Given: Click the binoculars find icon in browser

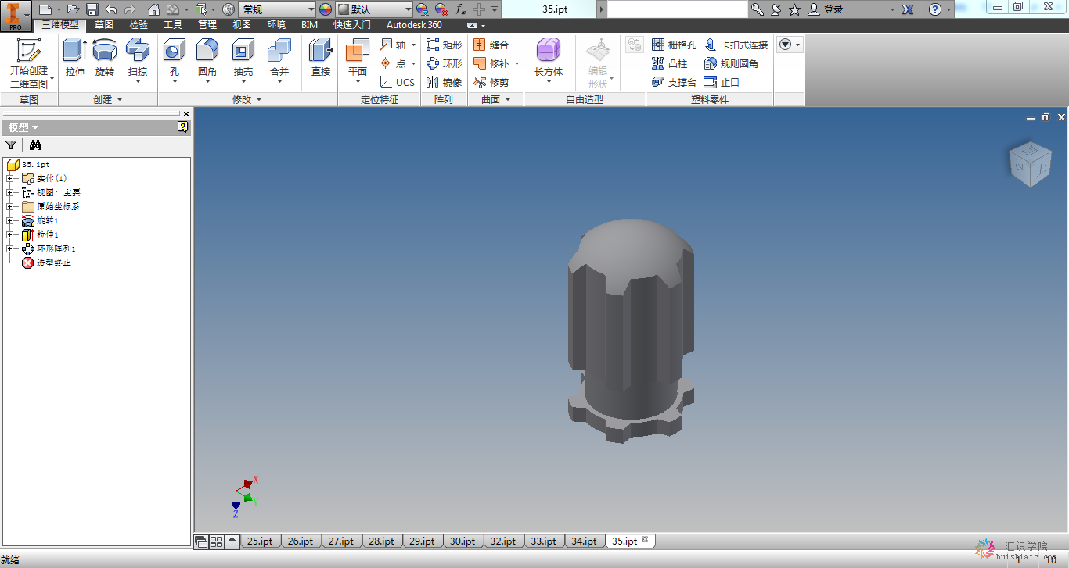Looking at the screenshot, I should point(35,145).
